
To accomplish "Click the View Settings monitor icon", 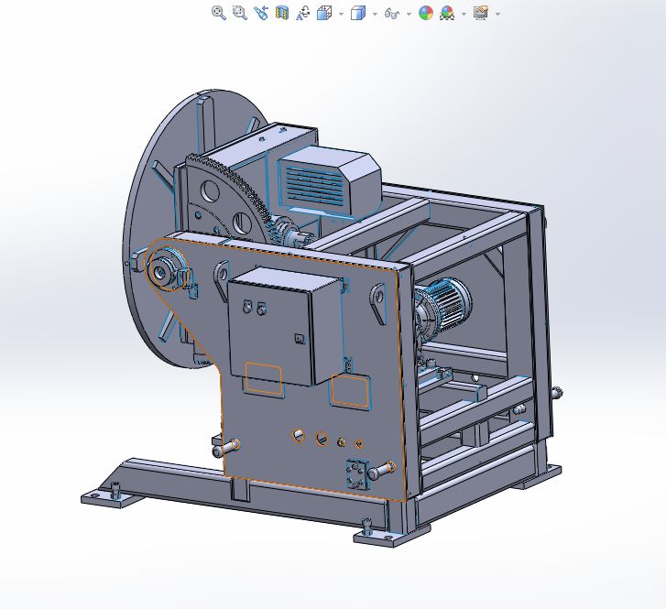I will point(481,13).
